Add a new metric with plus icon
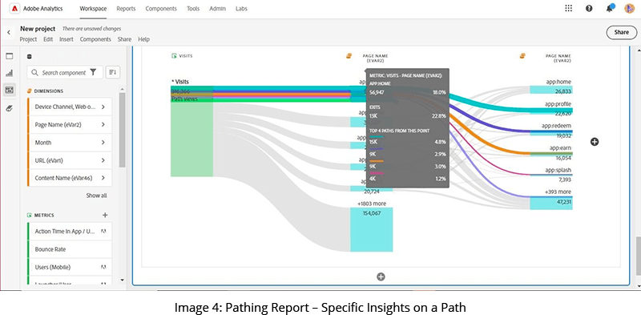The image size is (641, 315). [x=105, y=215]
